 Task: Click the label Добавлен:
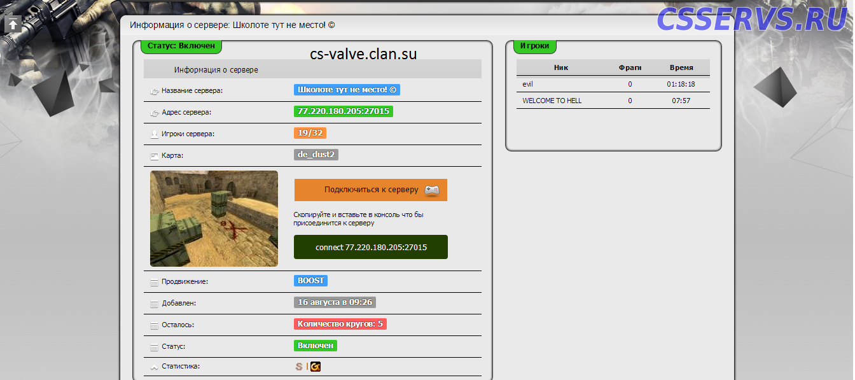[179, 304]
